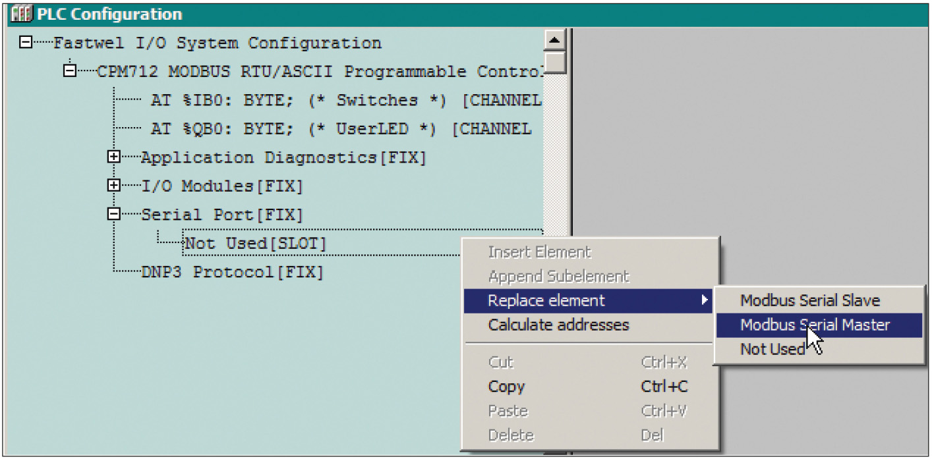Expand the Application Diagnostics[FIX] node
The height and width of the screenshot is (459, 932).
coord(113,157)
